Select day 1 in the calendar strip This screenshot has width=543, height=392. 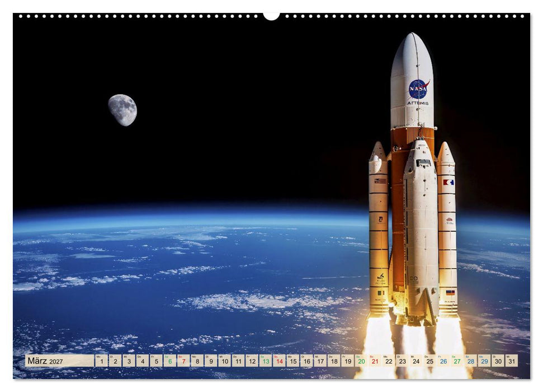pos(101,361)
